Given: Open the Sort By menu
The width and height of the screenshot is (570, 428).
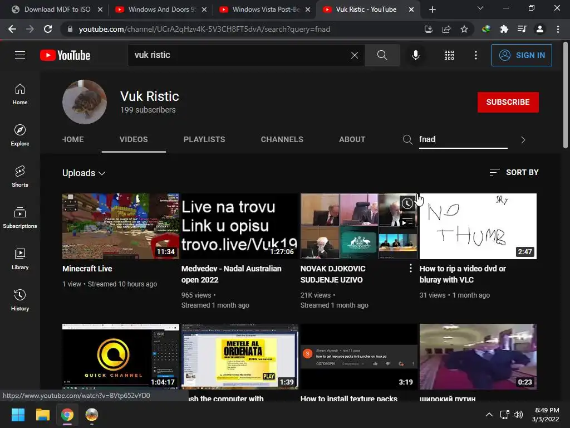Looking at the screenshot, I should (514, 172).
